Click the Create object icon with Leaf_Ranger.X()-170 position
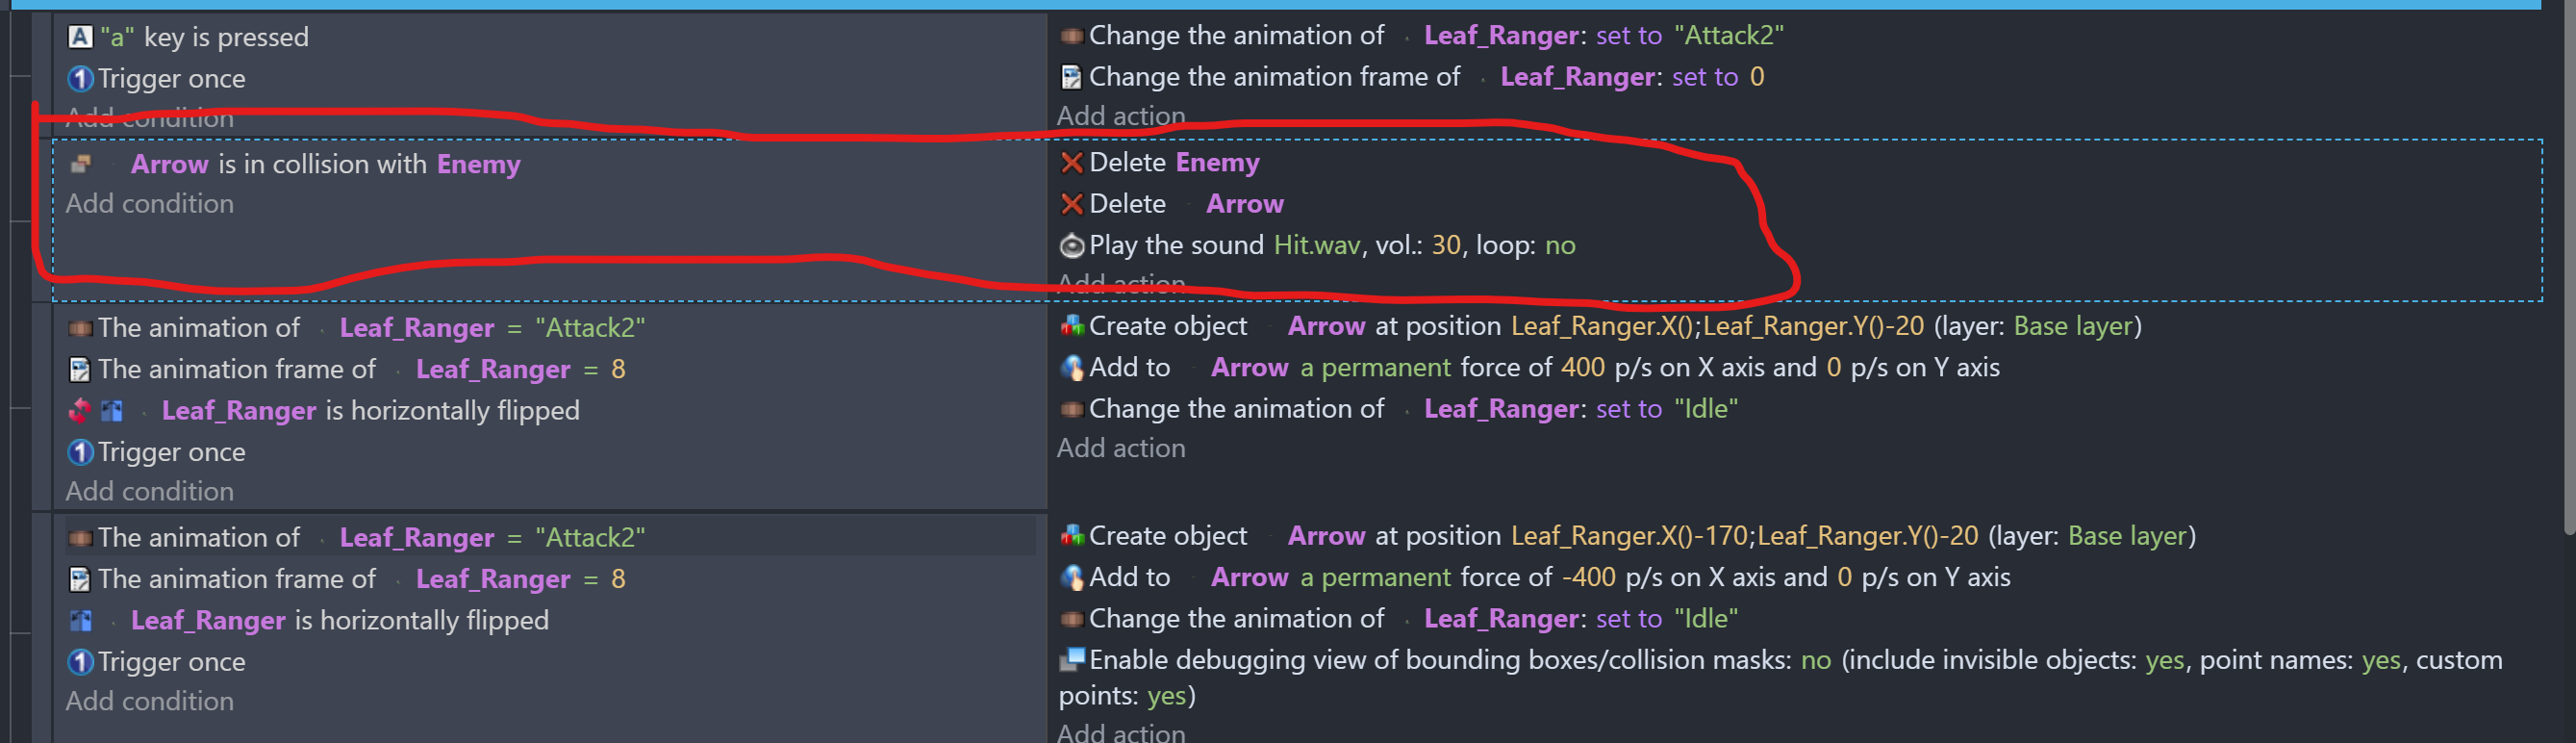 [x=1071, y=536]
